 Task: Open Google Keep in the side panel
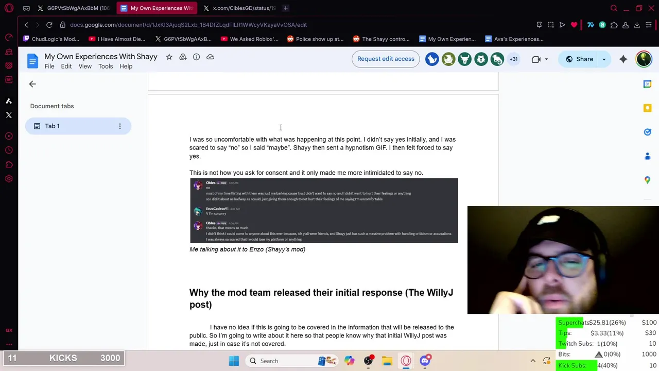pos(647,108)
